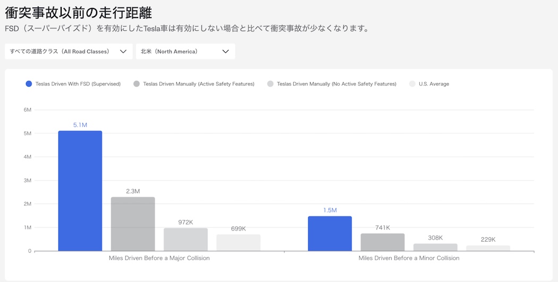Click the 2.3M gray major collision bar
The image size is (558, 282).
point(133,224)
